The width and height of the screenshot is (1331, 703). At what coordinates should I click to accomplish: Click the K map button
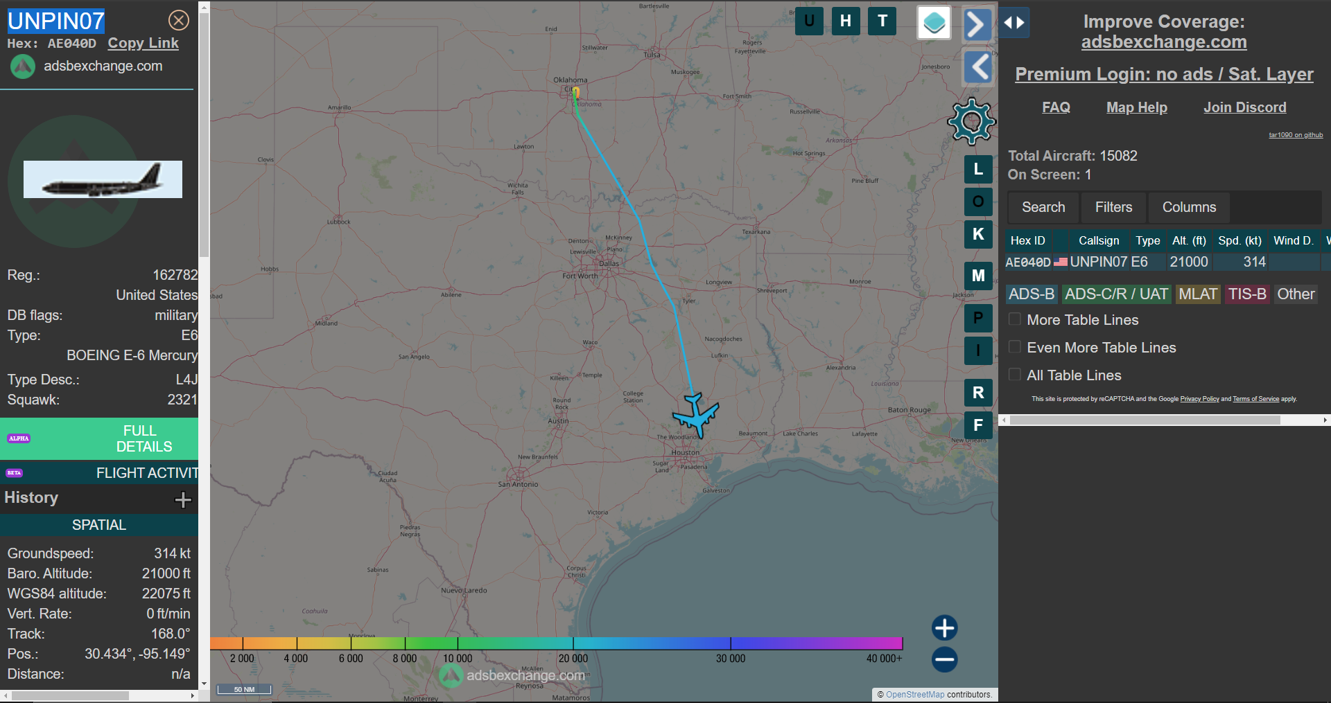(978, 234)
